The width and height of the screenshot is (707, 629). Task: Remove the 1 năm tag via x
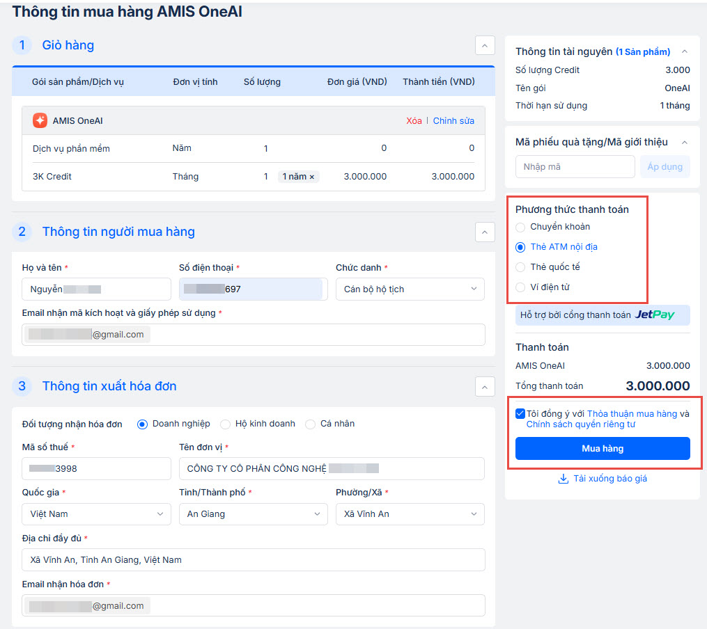[x=312, y=177]
